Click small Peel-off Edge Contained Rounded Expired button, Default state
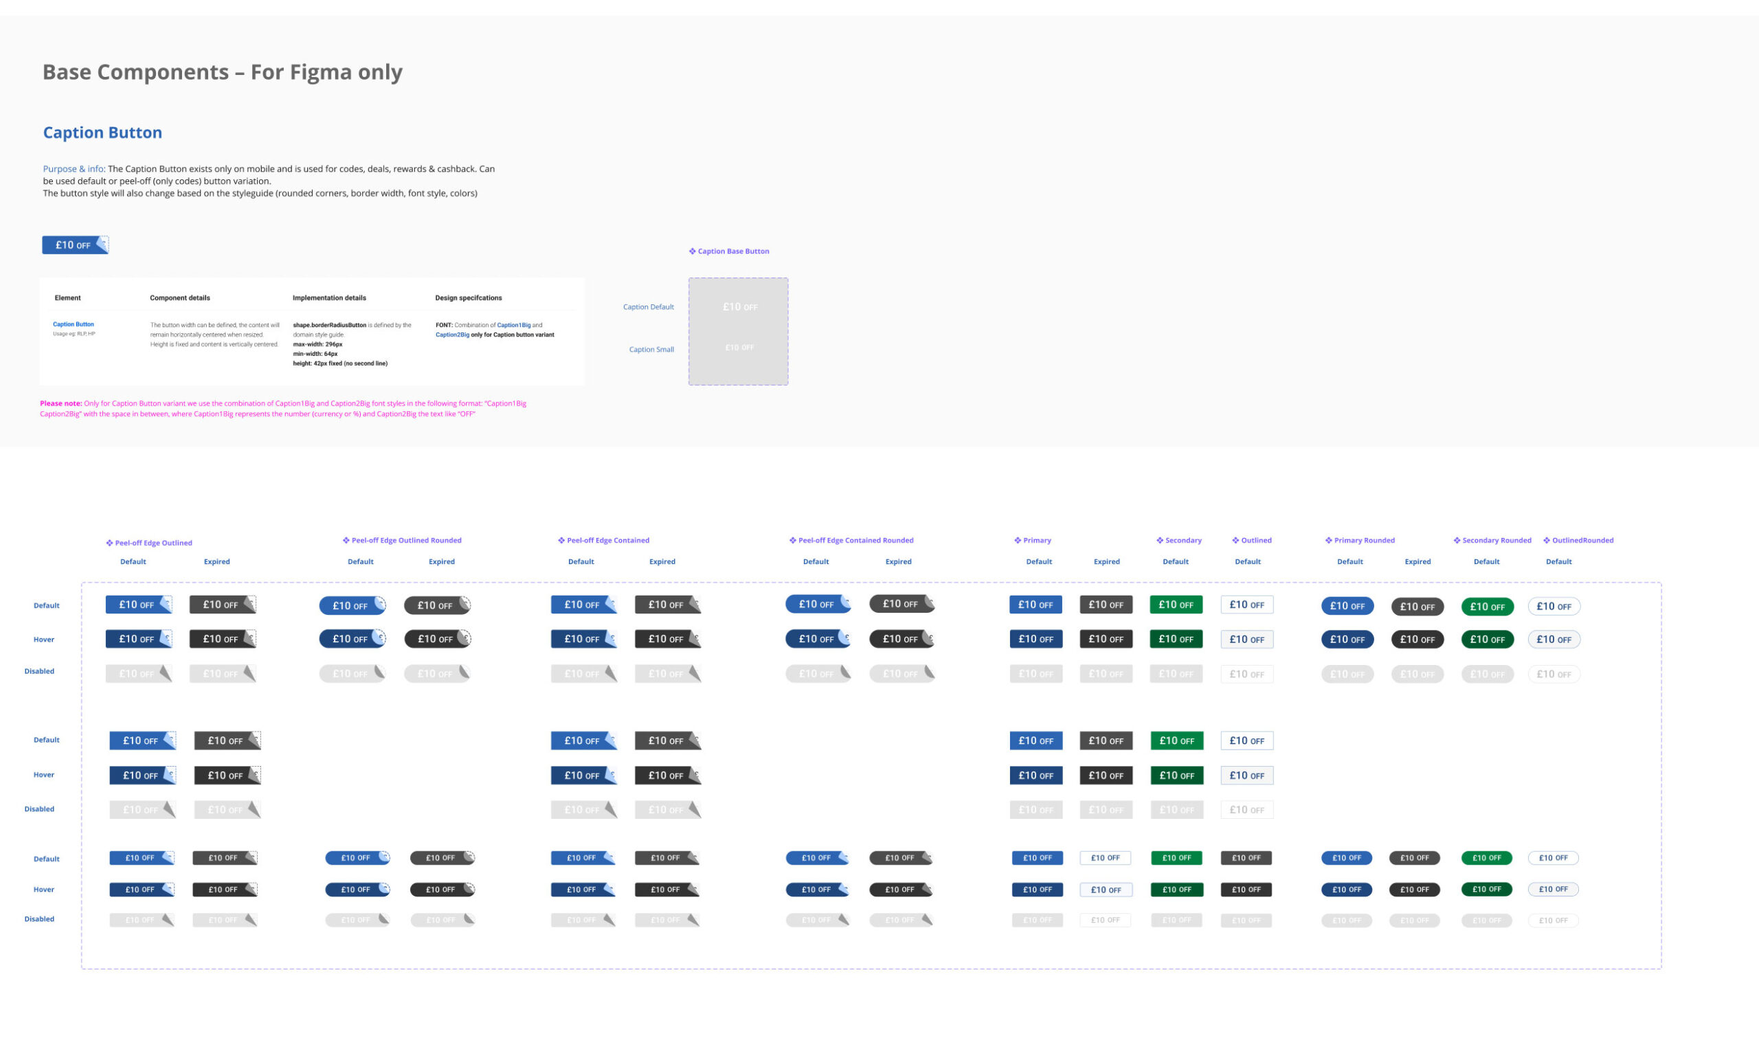The width and height of the screenshot is (1759, 1049). coord(901,857)
